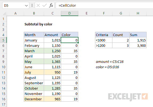Click the Color value 35 in March row
The width and height of the screenshot is (153, 107).
(x=70, y=51)
